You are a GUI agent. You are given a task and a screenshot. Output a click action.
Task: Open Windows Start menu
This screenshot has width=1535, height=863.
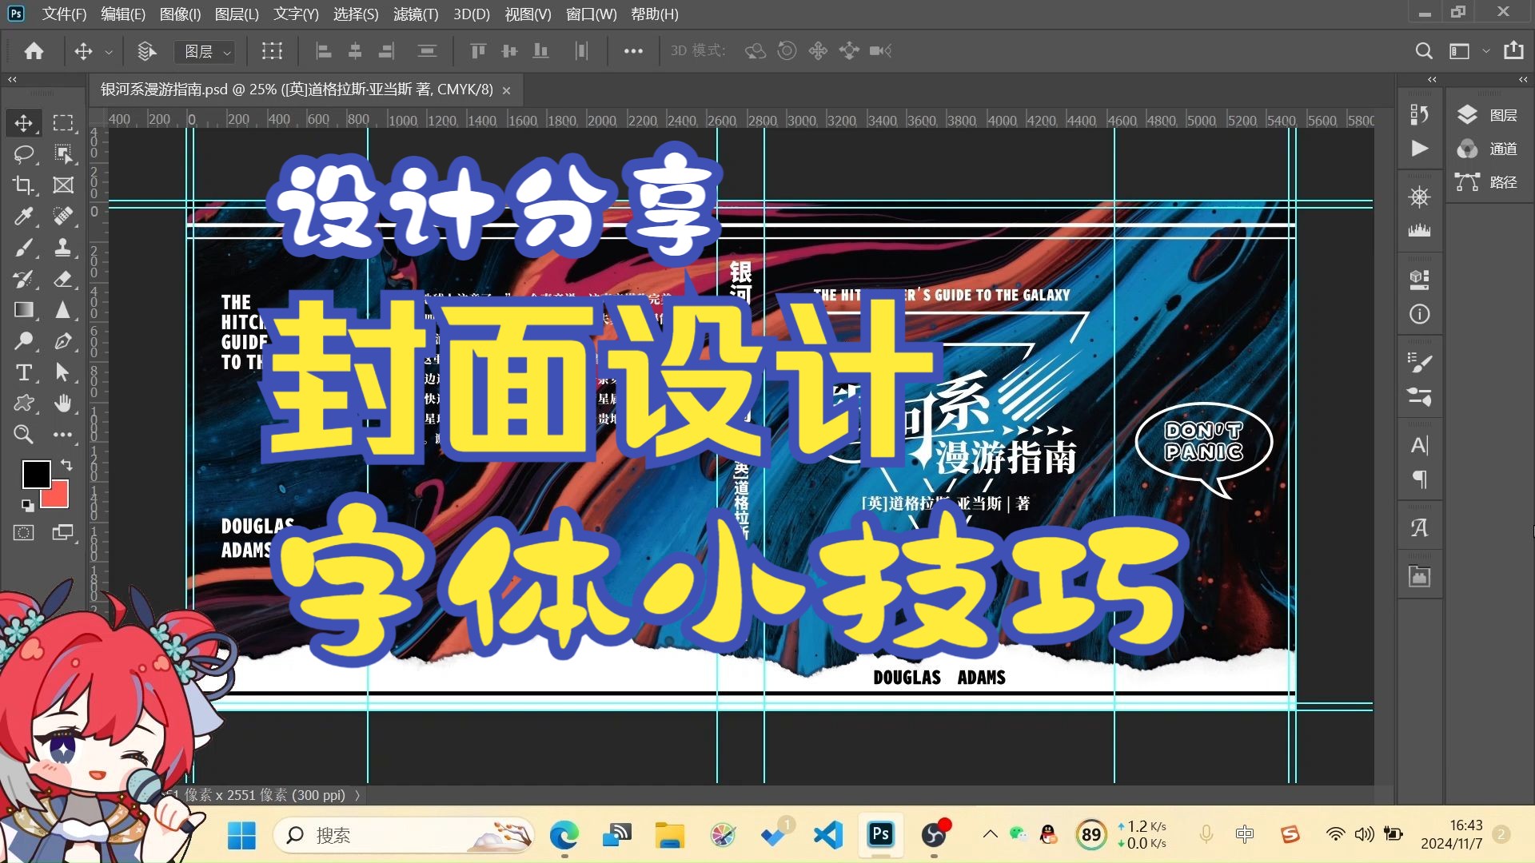[x=241, y=835]
